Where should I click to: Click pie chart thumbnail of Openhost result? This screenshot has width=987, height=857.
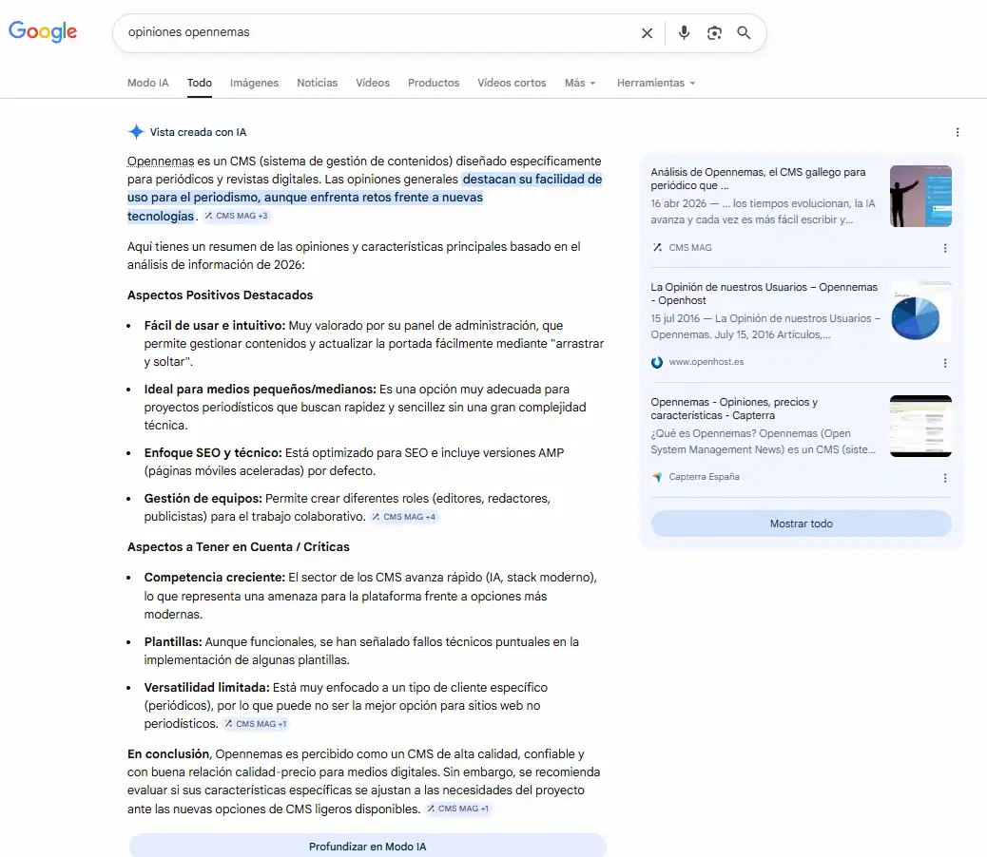pyautogui.click(x=919, y=312)
